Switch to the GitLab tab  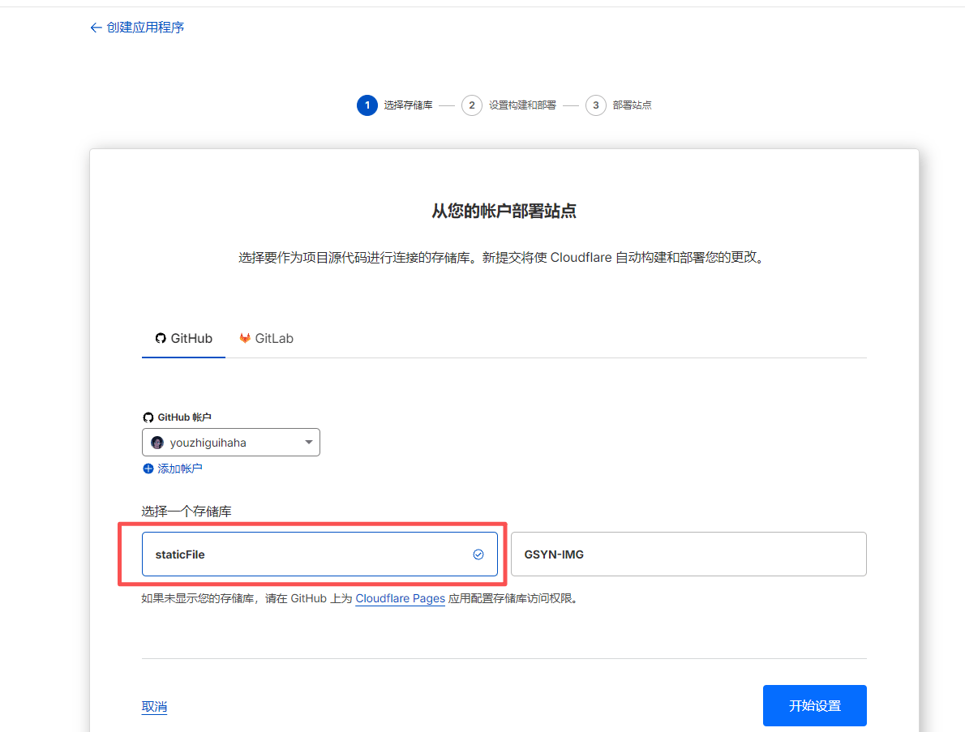[266, 338]
